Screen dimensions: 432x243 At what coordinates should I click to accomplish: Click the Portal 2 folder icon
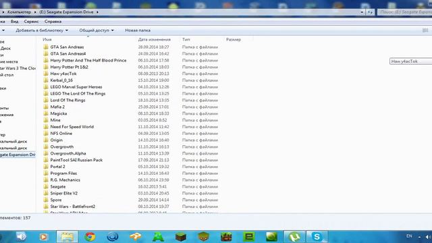(x=46, y=167)
